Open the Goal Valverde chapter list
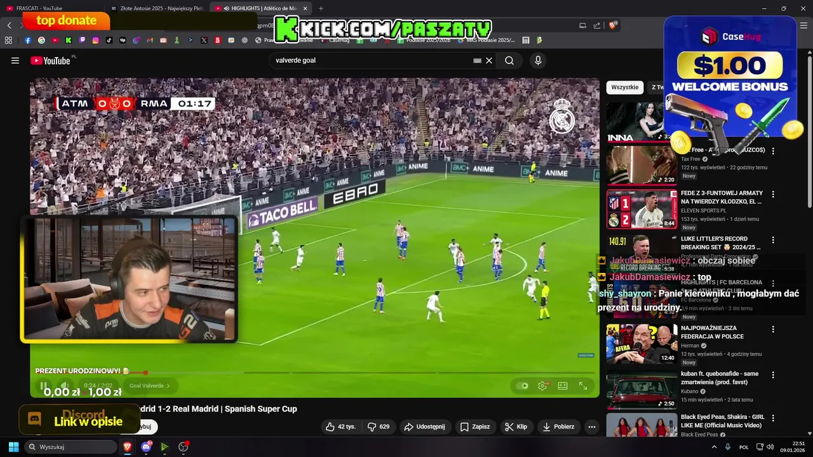The image size is (813, 457). pyautogui.click(x=149, y=385)
